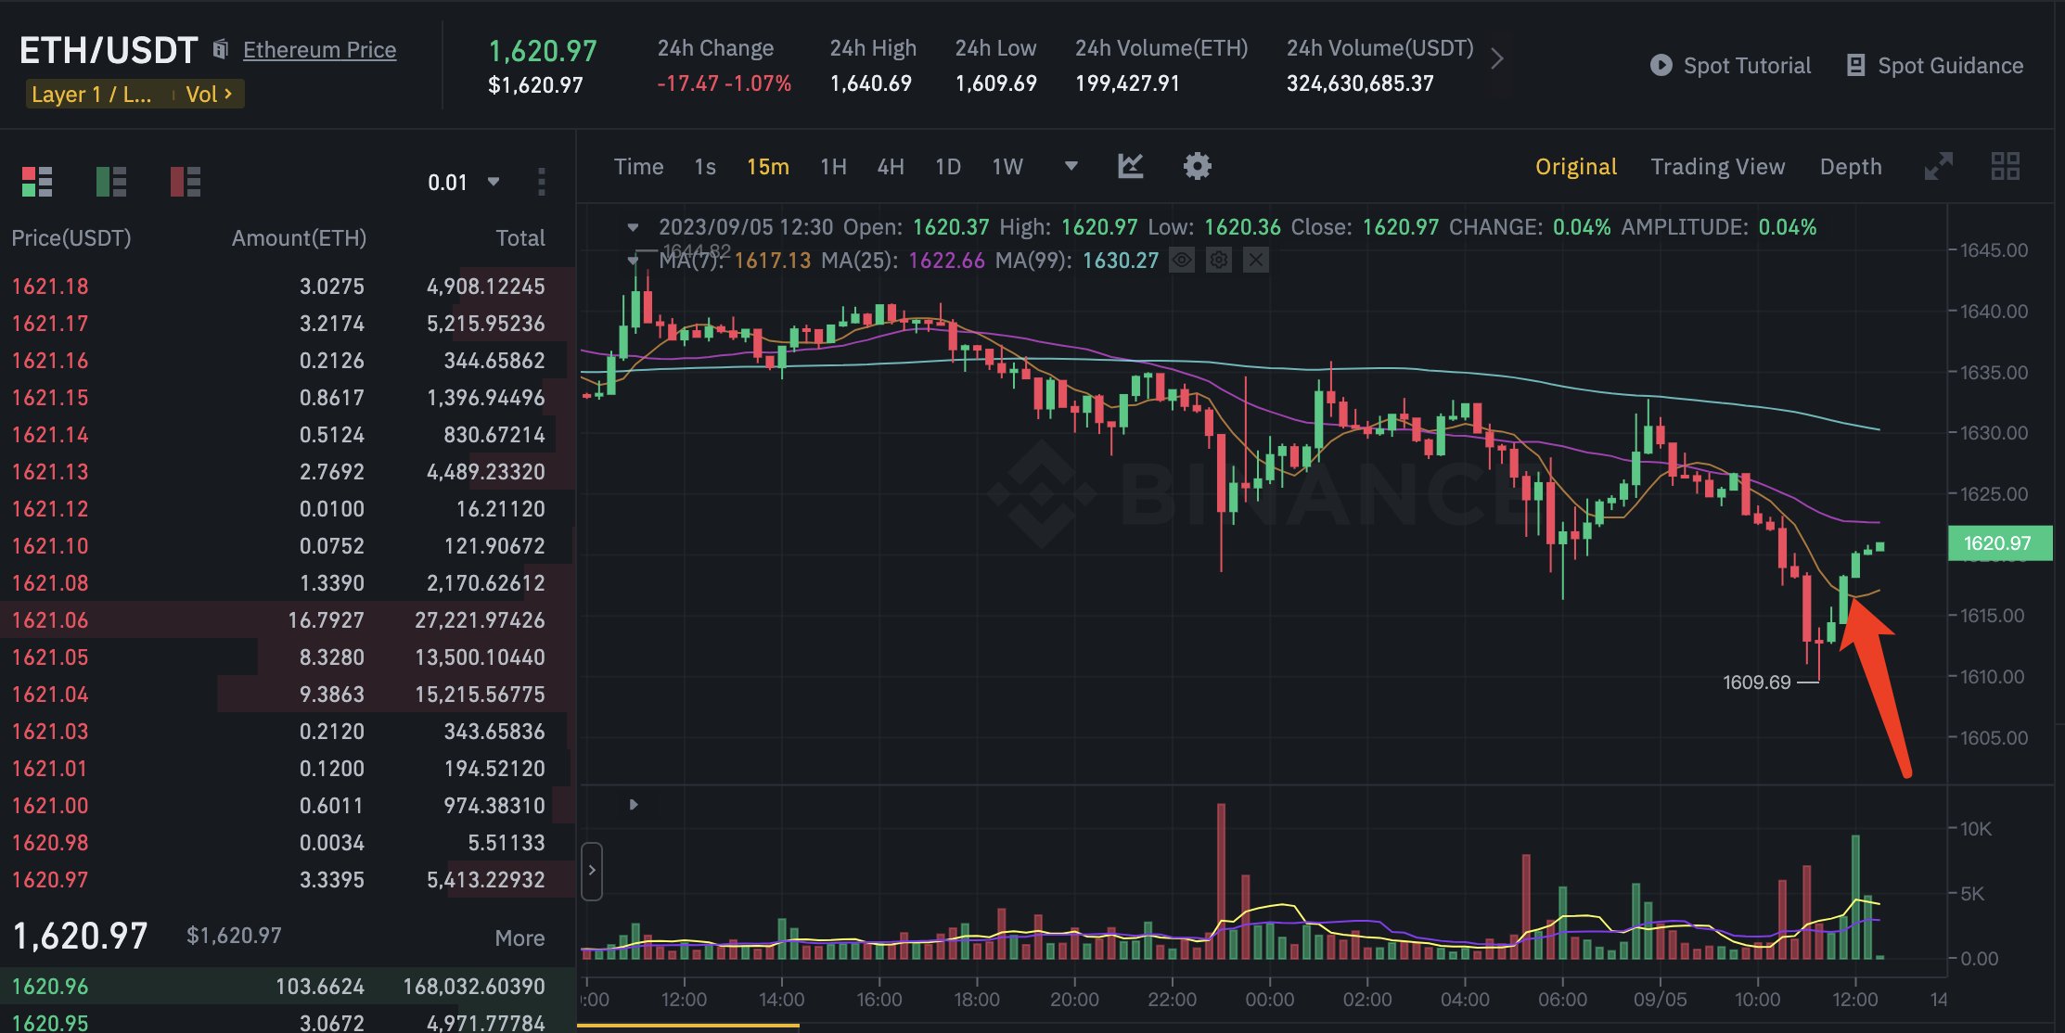This screenshot has height=1033, width=2065.
Task: Show buy orders only order book view
Action: pos(111,182)
